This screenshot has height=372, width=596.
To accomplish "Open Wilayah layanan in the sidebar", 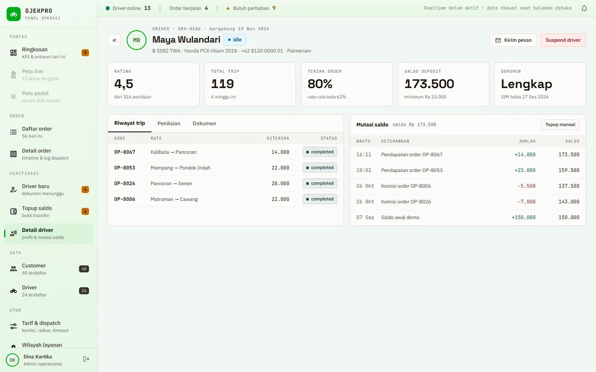I will pyautogui.click(x=48, y=345).
